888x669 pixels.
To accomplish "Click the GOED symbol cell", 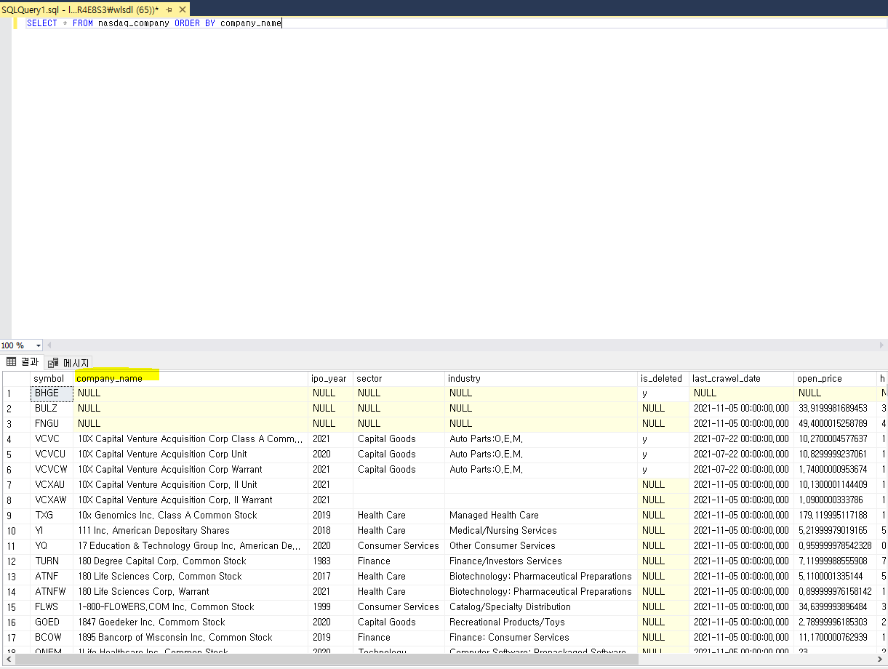I will 52,622.
